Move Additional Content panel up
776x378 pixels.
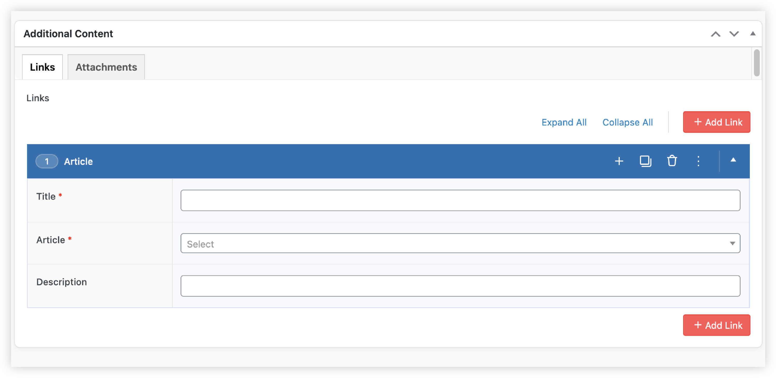tap(715, 34)
